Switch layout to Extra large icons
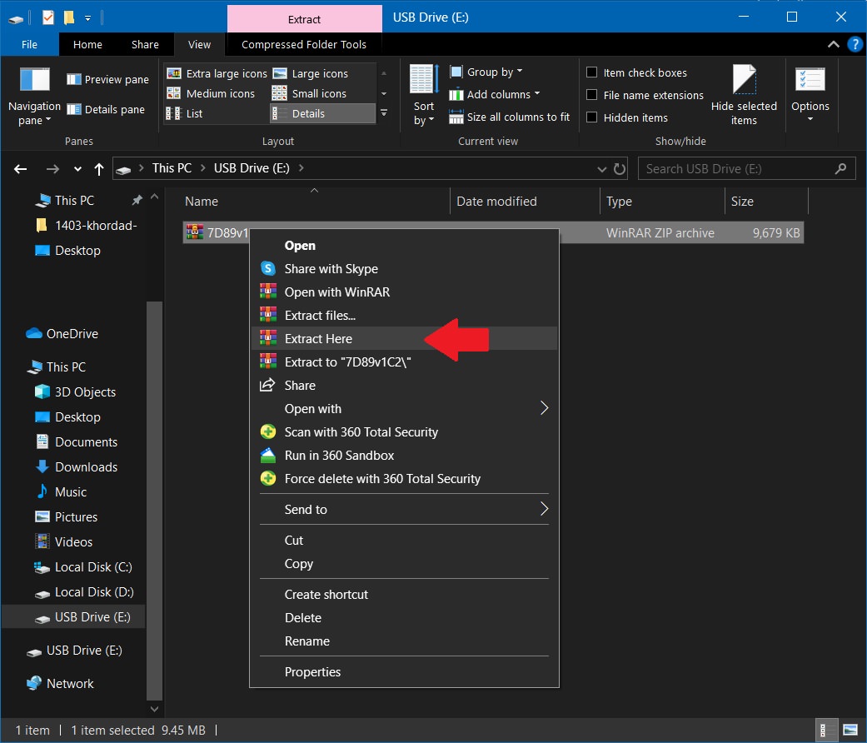 [x=217, y=73]
